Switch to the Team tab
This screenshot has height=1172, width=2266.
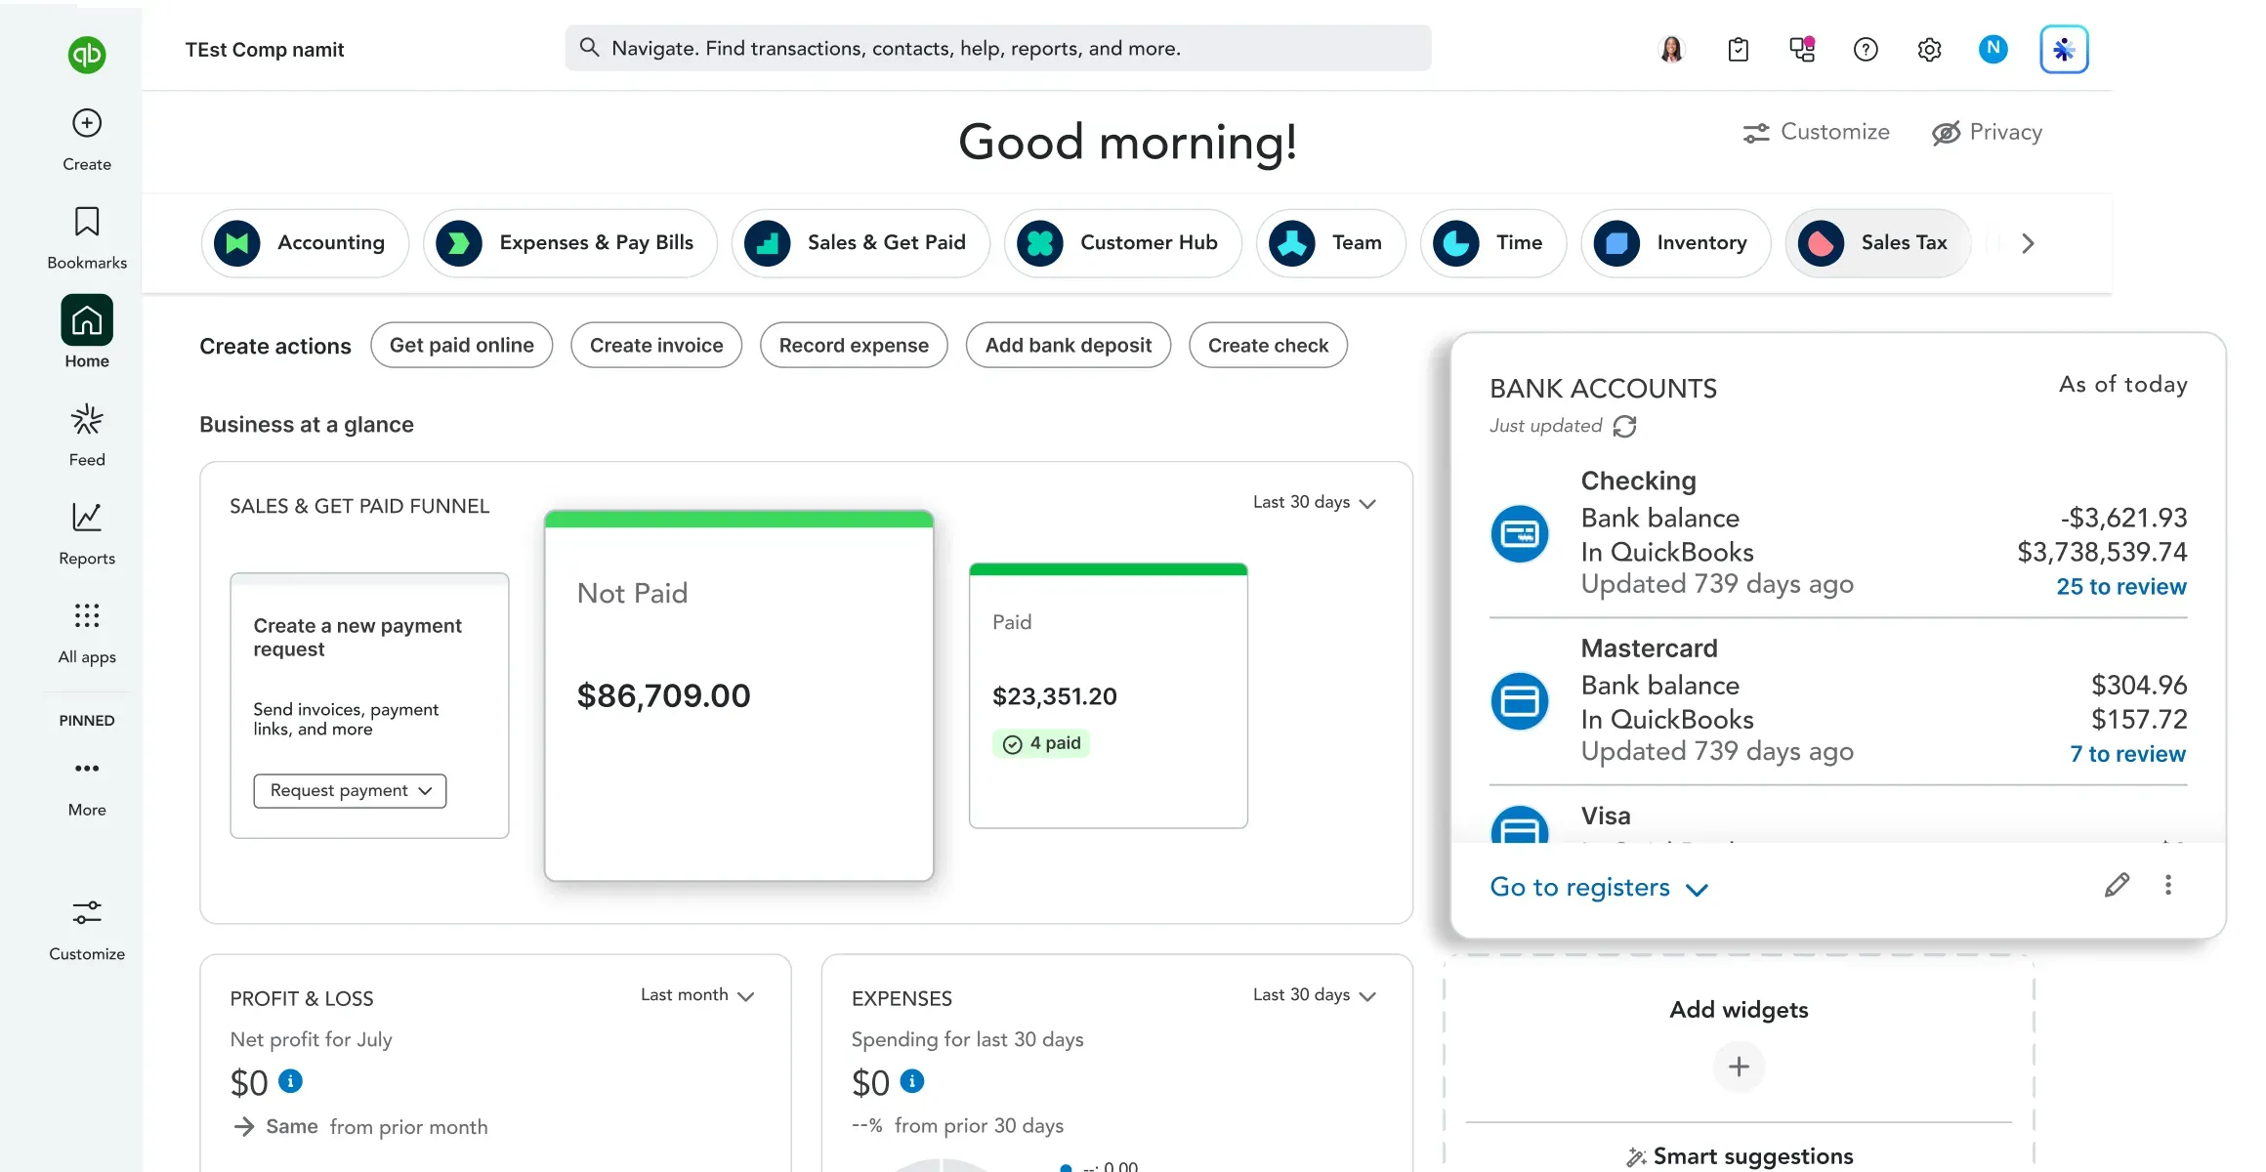pyautogui.click(x=1331, y=243)
